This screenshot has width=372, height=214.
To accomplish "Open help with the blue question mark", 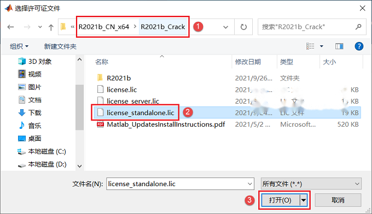I will click(359, 46).
